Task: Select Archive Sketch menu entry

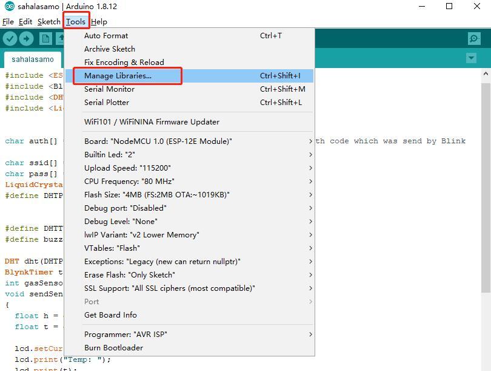Action: (189, 49)
